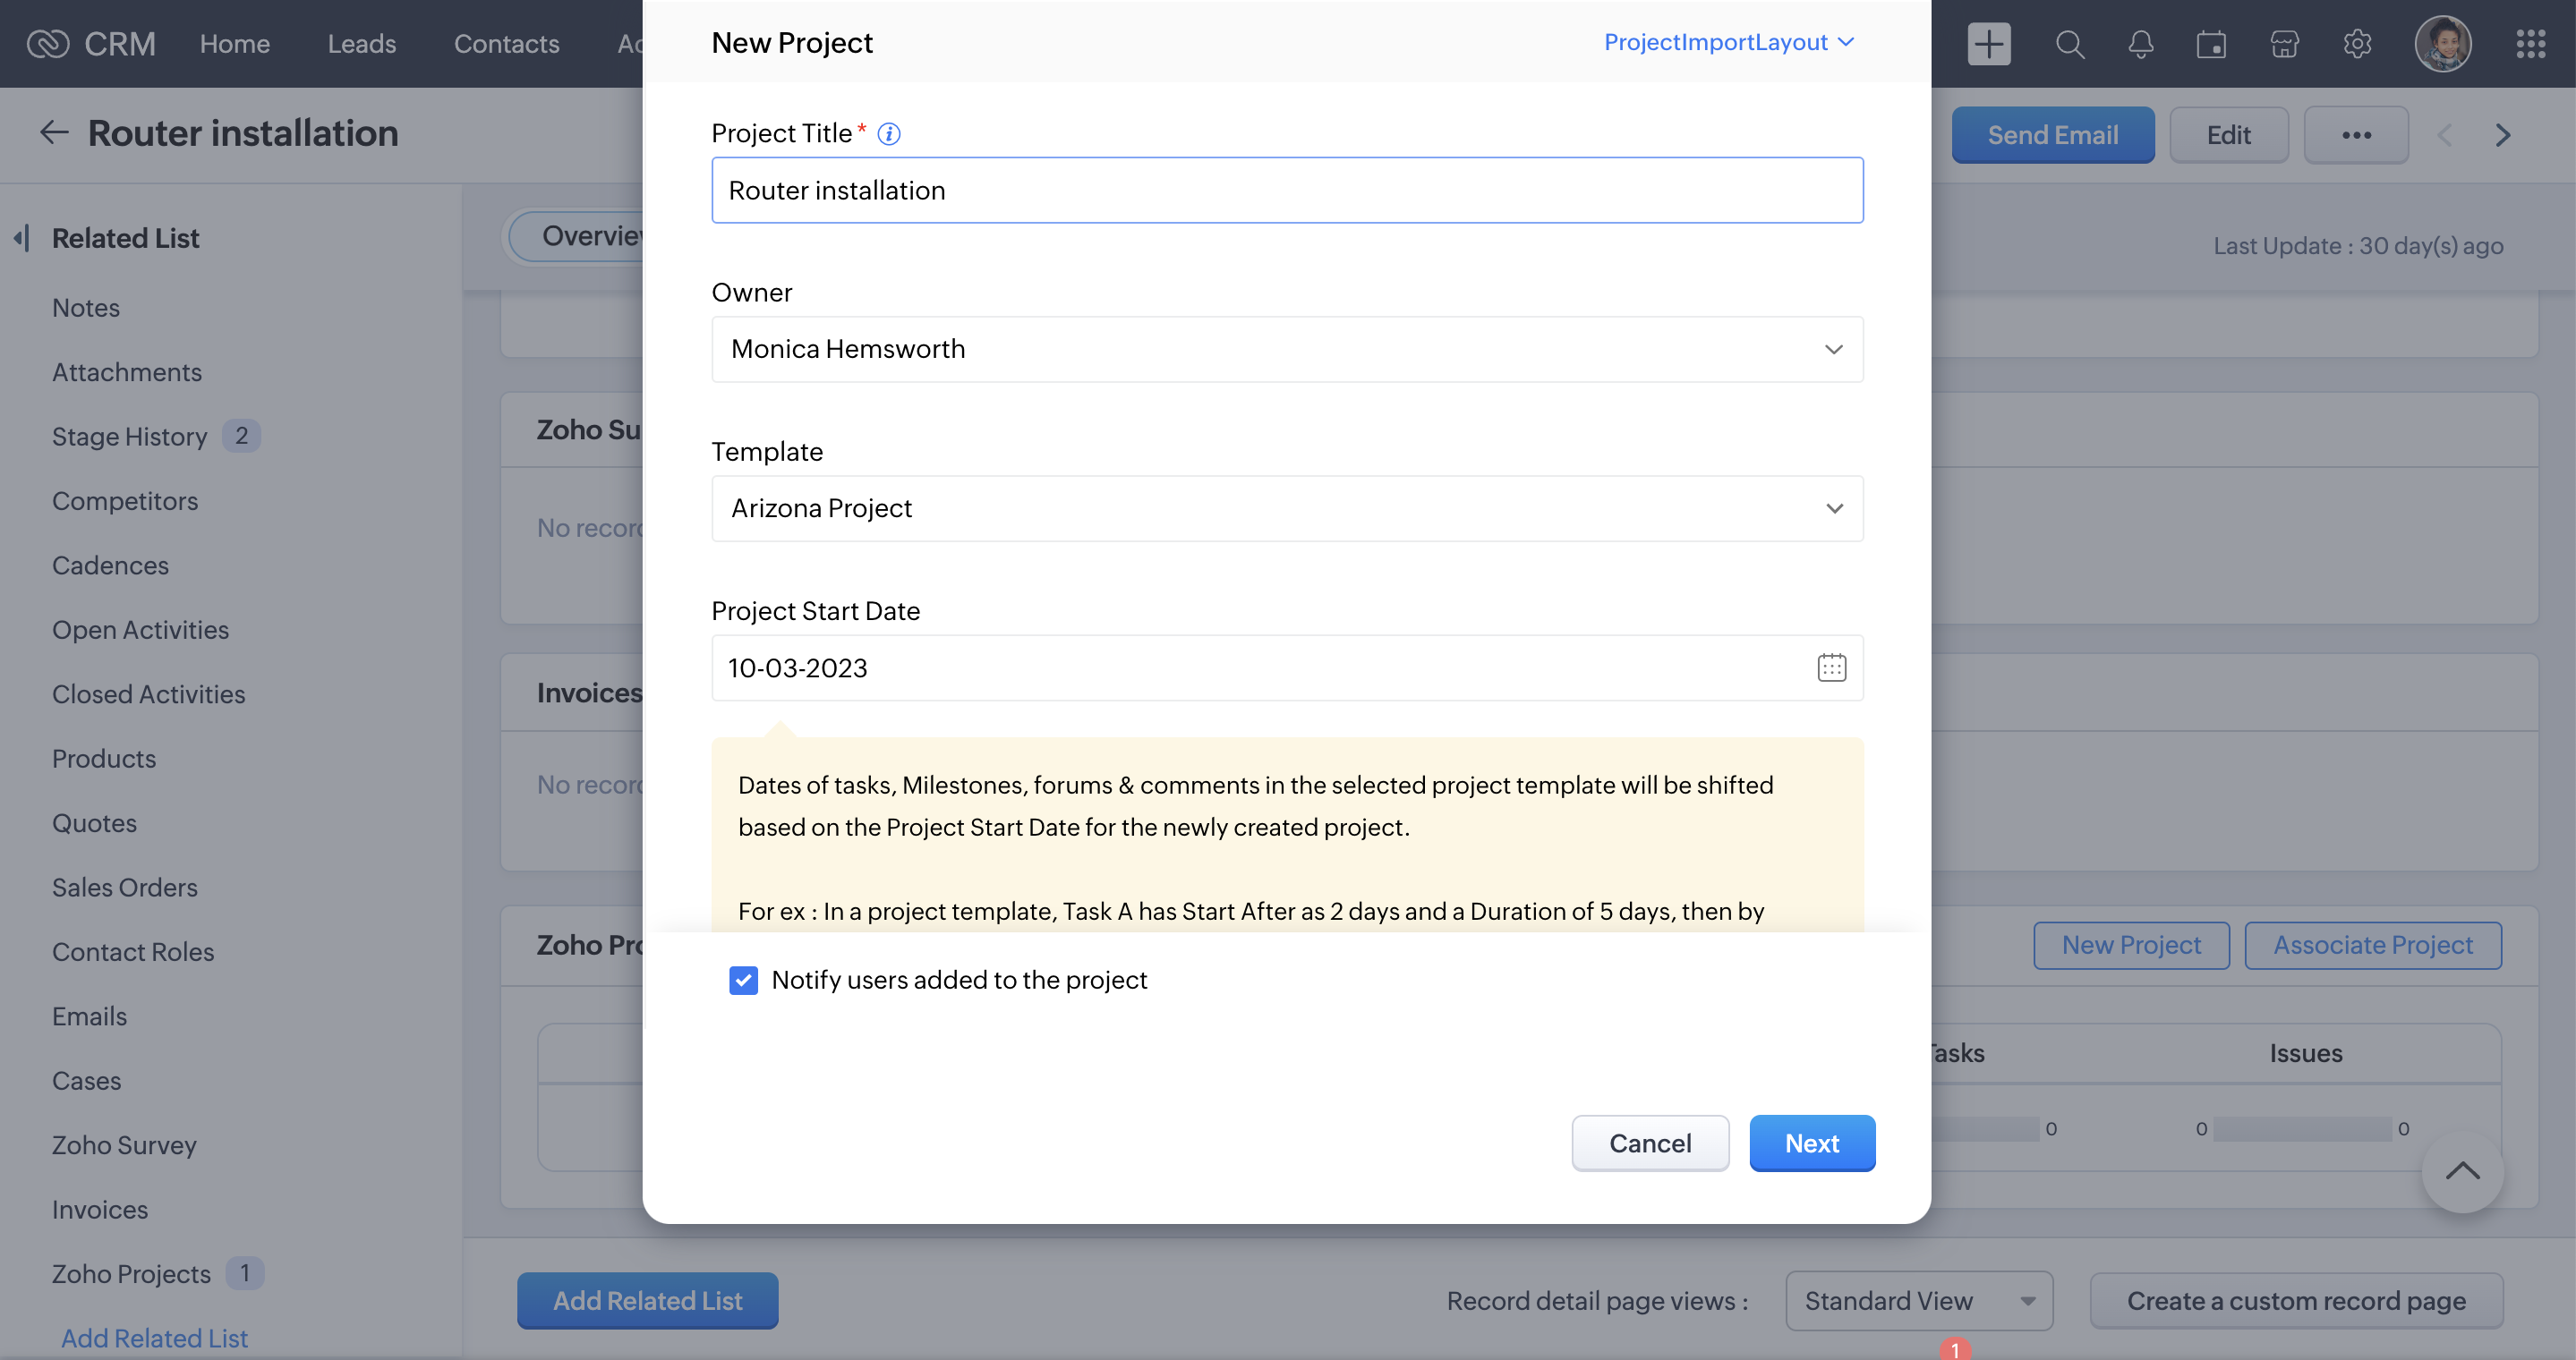
Task: Open the Standard View dropdown
Action: click(1918, 1301)
